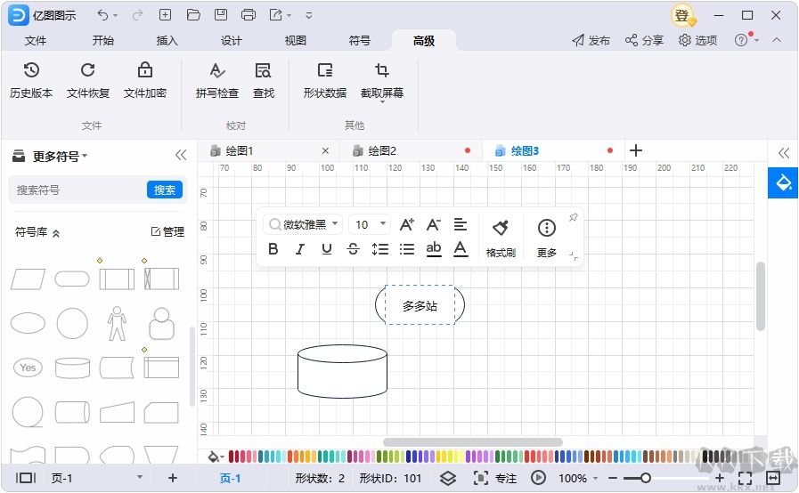Viewport: 799px width, 493px height.
Task: Click the text alignment icon
Action: pos(461,224)
